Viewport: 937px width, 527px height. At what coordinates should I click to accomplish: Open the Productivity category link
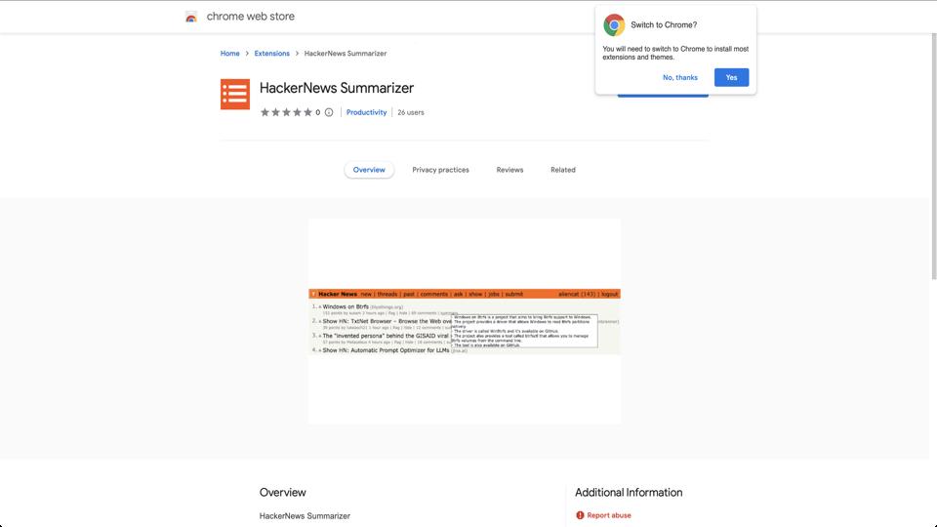(366, 112)
